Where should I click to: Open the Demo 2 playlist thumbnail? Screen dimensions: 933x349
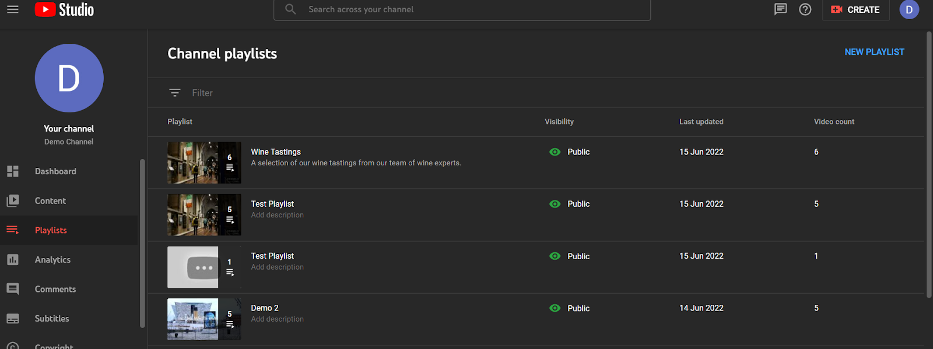click(204, 319)
